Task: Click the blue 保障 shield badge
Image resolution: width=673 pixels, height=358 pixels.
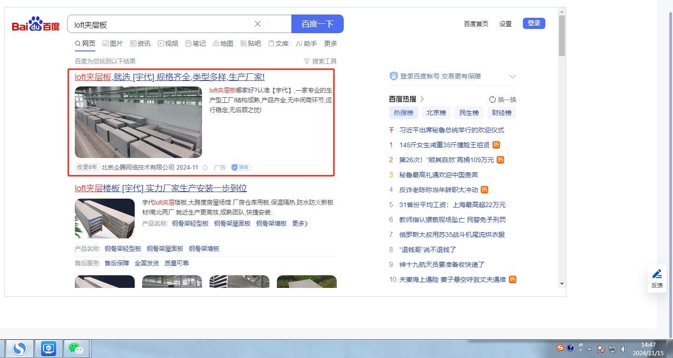Action: tap(241, 167)
